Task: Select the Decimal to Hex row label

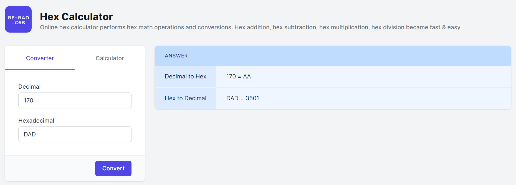Action: (x=185, y=76)
